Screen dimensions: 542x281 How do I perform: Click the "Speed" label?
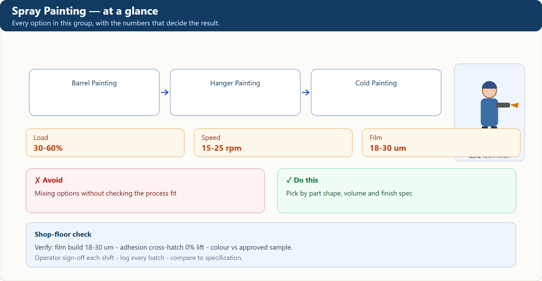click(211, 138)
